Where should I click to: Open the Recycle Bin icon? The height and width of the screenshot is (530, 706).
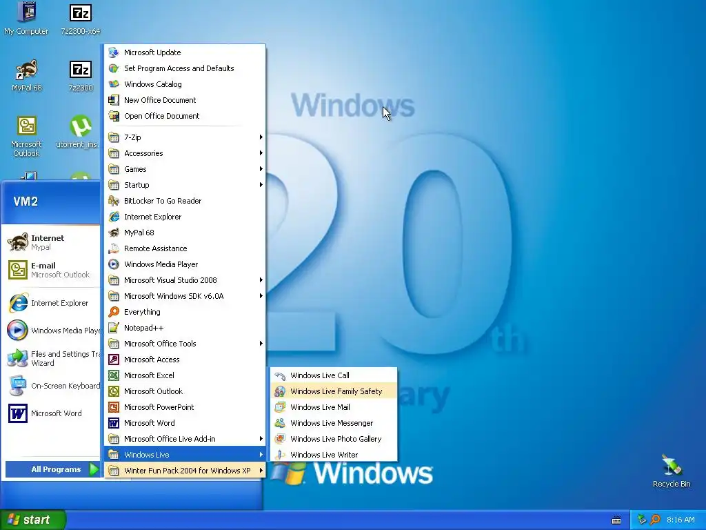coord(672,471)
